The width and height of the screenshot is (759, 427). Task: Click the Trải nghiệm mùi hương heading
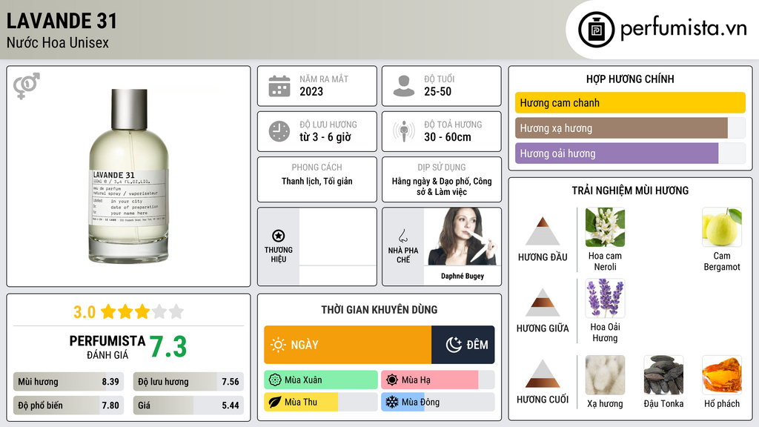point(630,191)
